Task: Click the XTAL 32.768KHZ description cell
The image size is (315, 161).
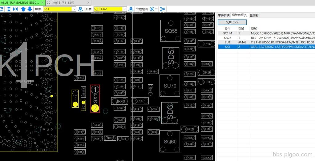Action: pos(282,46)
